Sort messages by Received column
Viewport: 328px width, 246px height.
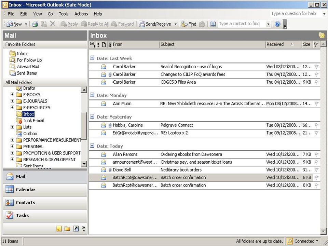point(284,44)
